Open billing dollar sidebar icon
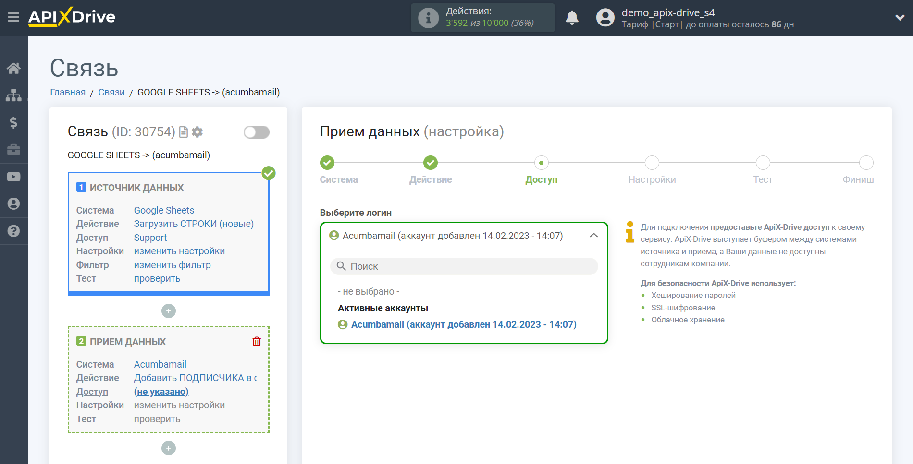 click(13, 122)
